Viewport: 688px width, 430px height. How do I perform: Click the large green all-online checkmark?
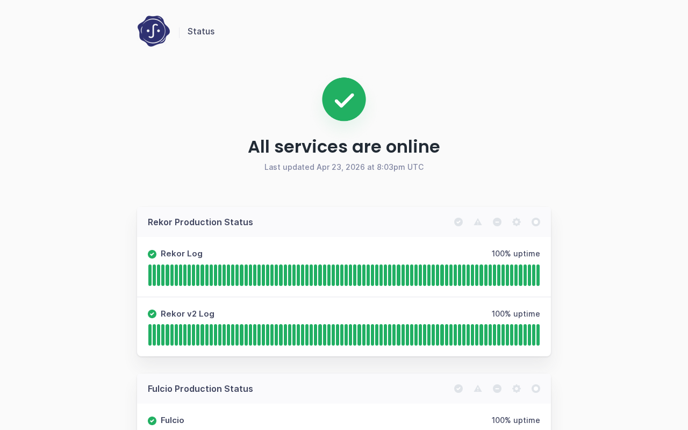point(344,99)
